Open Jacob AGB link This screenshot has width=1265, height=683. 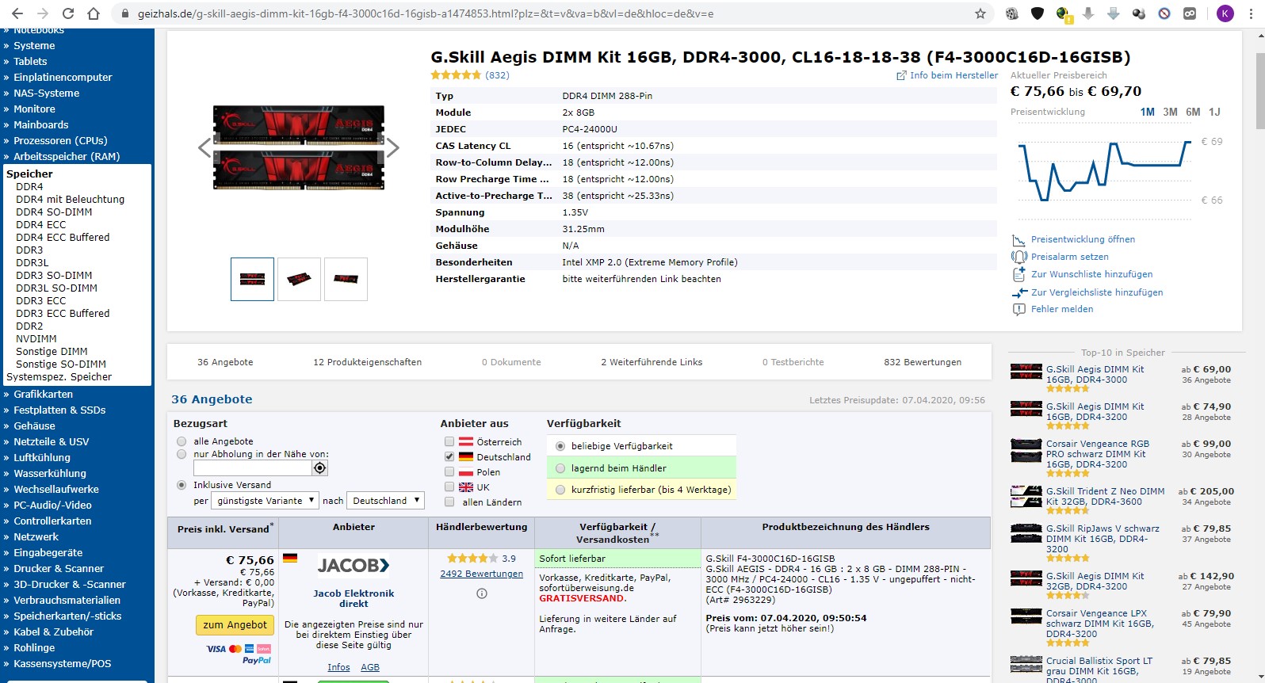[370, 667]
